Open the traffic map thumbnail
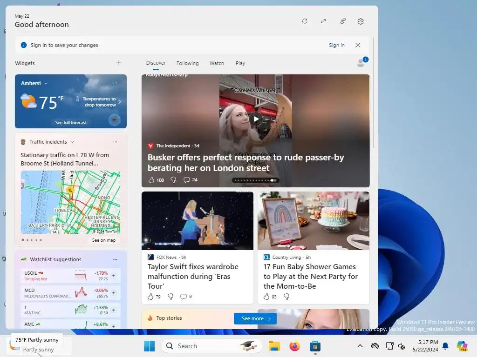 (x=71, y=202)
